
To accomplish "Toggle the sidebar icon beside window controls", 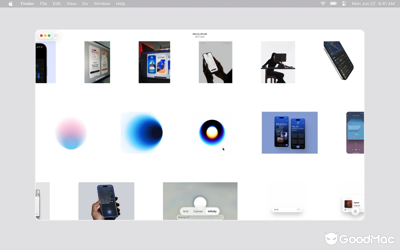I will tap(56, 36).
